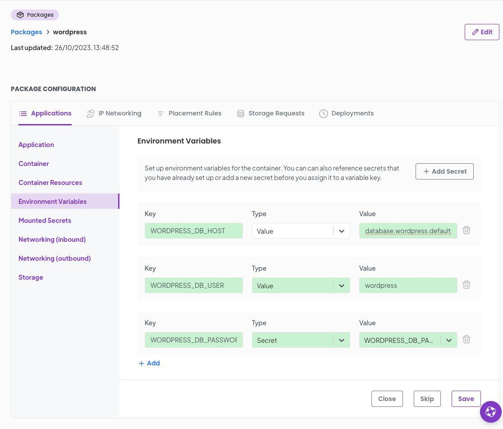Viewport: 503px width, 429px height.
Task: Click the Environment Variables panel heading
Action: (x=179, y=141)
